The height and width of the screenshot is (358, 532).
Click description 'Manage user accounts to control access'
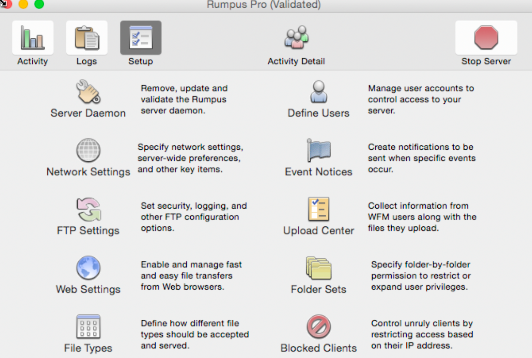[421, 99]
